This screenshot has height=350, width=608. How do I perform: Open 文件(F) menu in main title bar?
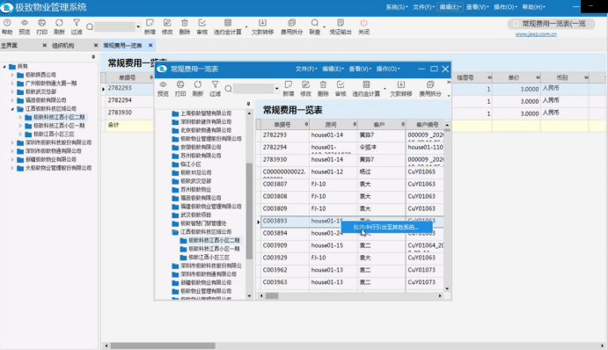point(423,7)
